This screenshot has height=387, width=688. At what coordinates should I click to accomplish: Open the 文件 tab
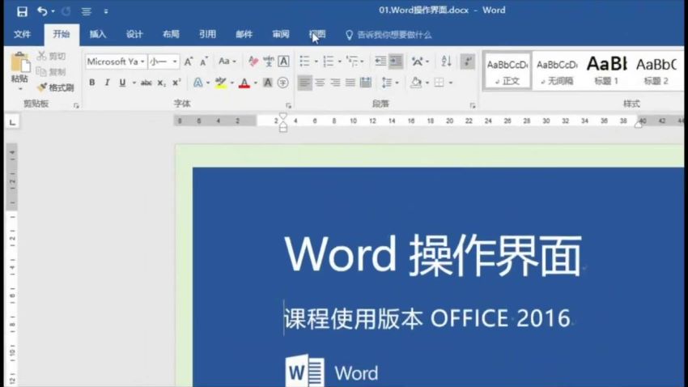(x=22, y=34)
